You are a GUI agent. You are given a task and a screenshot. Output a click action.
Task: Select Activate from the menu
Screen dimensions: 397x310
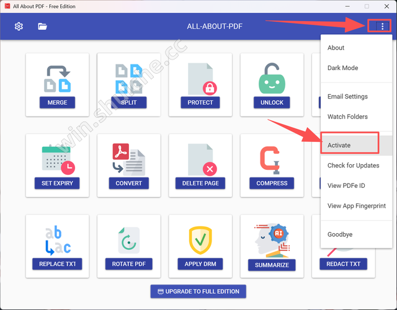coord(339,145)
